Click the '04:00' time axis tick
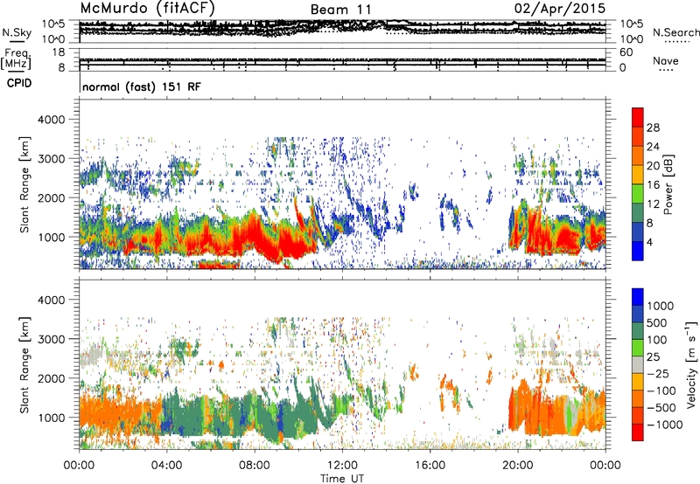The width and height of the screenshot is (700, 484). point(166,465)
